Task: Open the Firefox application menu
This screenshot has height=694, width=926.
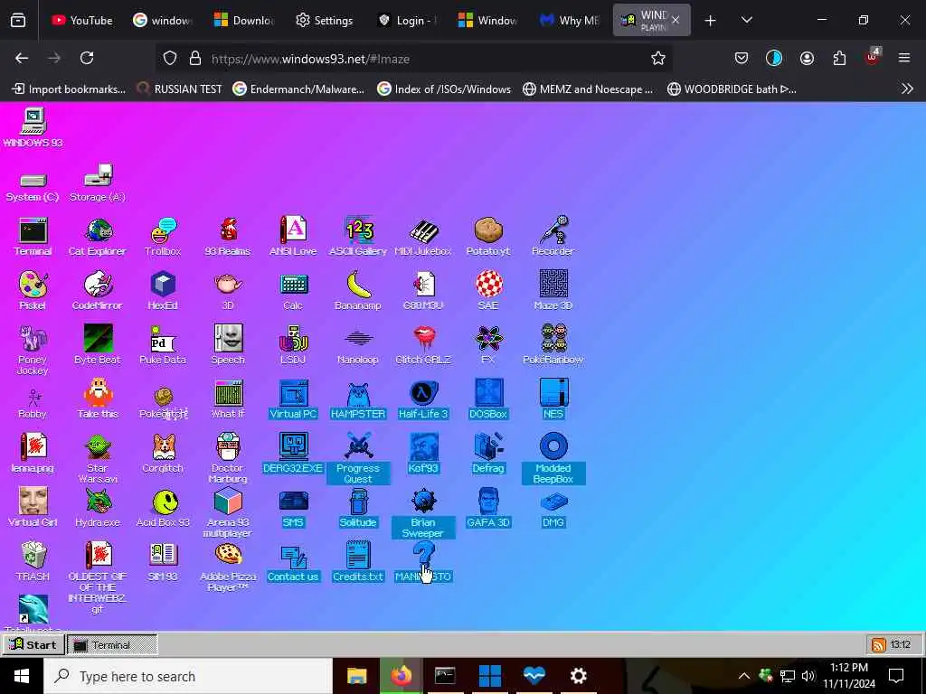Action: (x=904, y=58)
